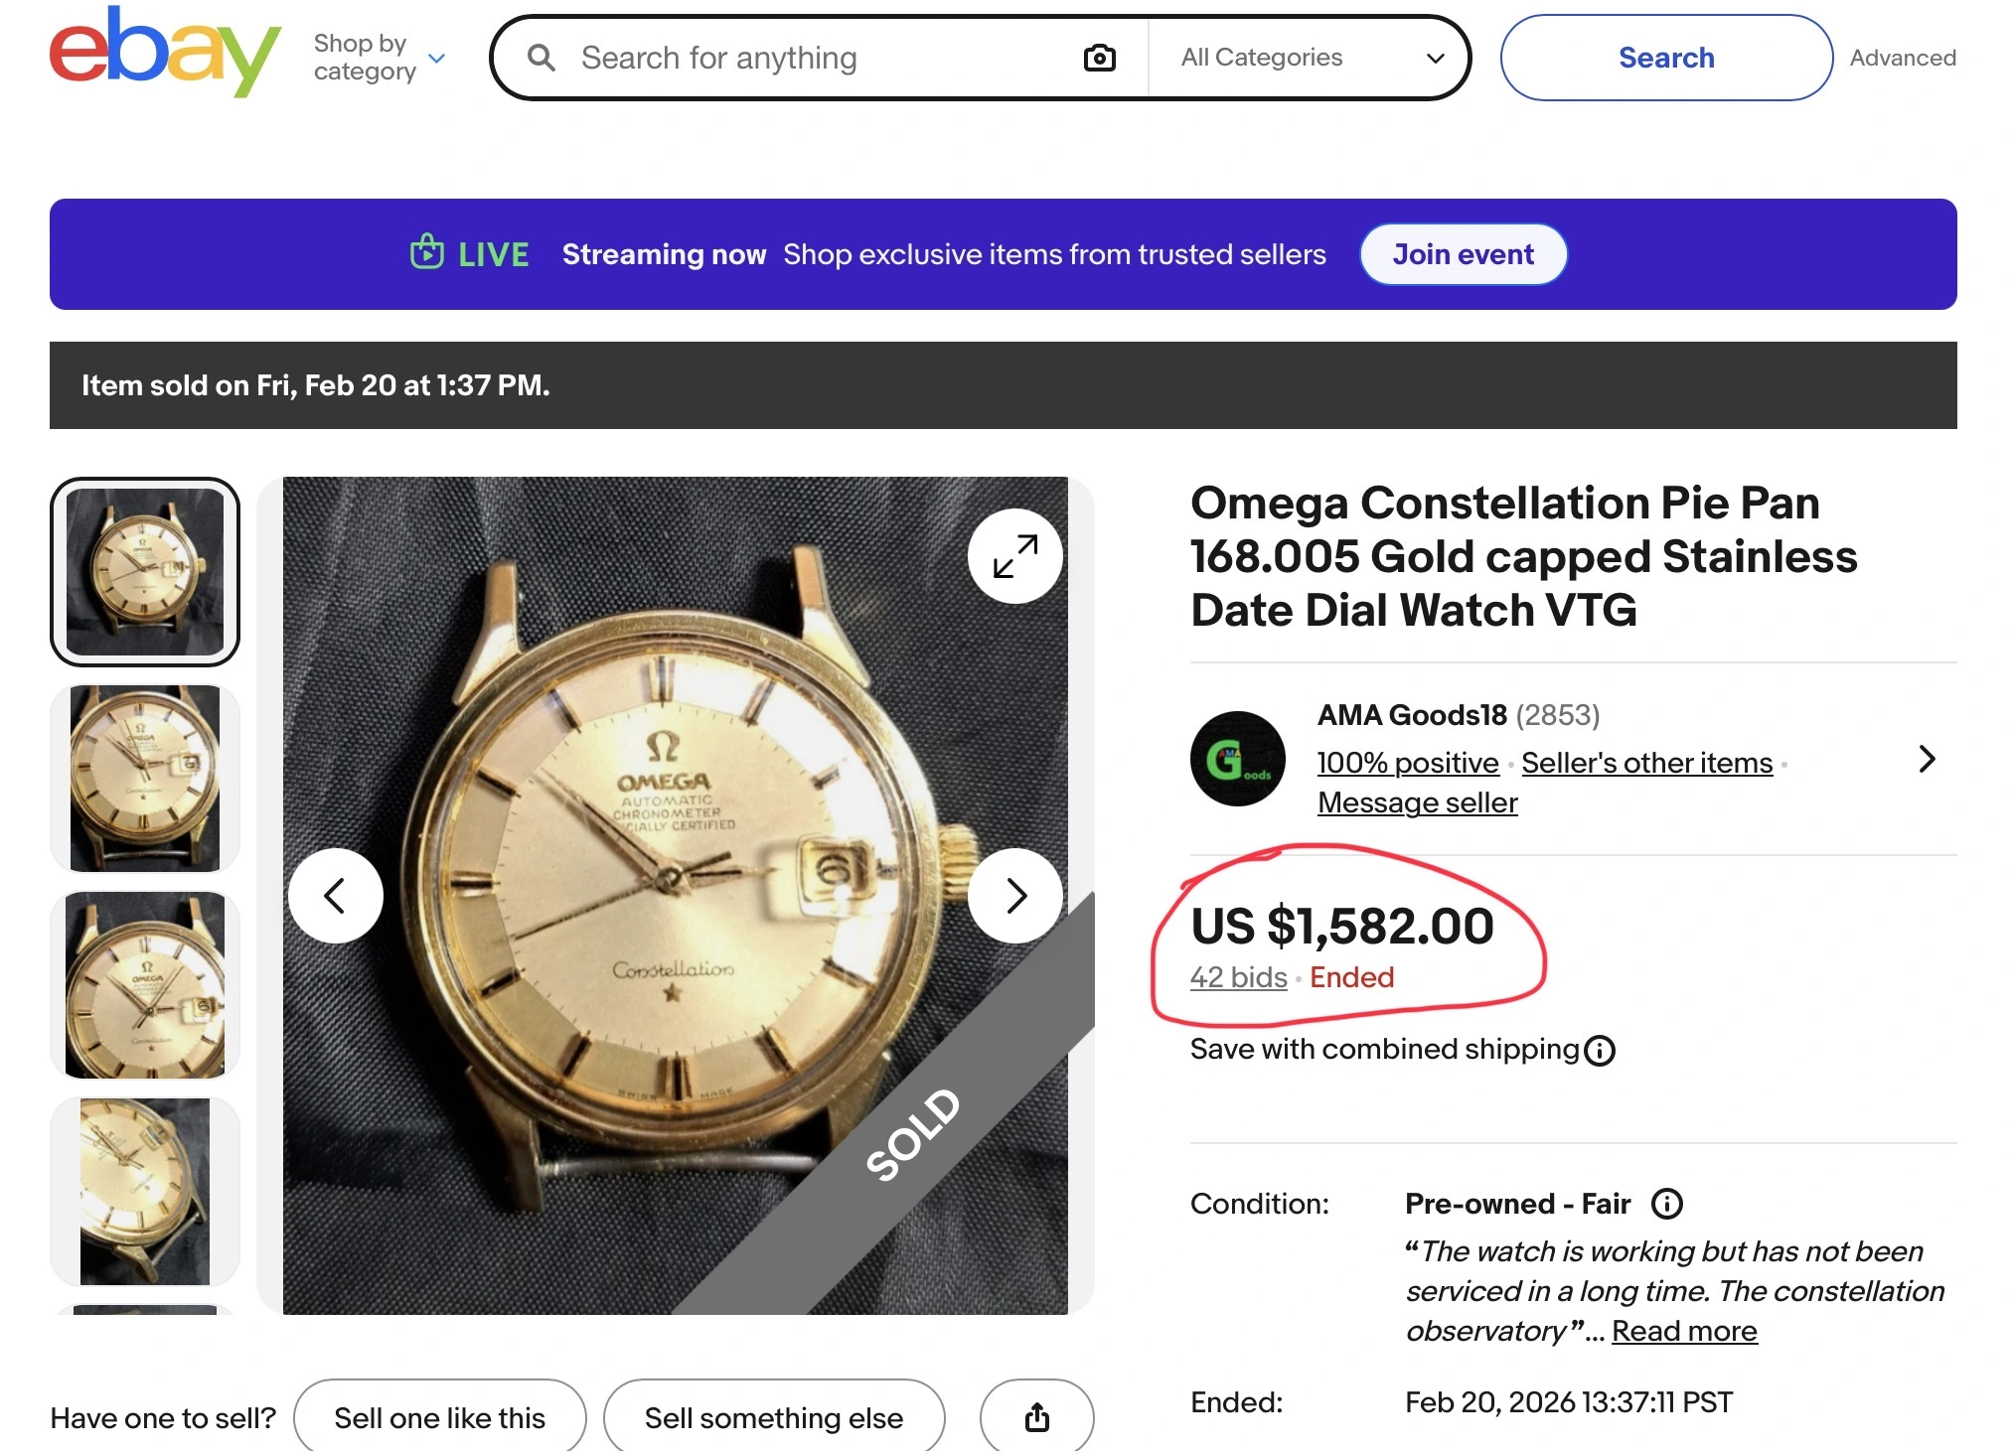Click the share listing icon
Screen dimensions: 2013x1451
click(x=1036, y=1417)
